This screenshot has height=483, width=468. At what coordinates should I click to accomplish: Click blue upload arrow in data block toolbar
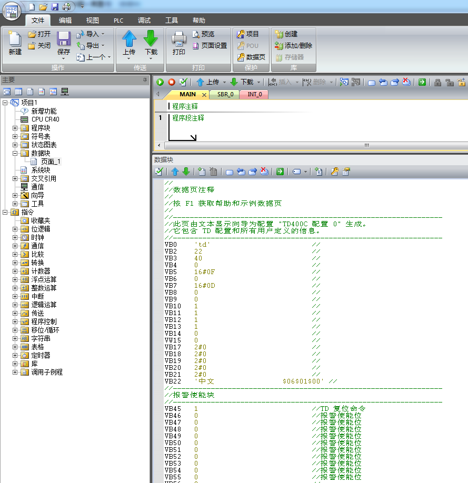(x=175, y=172)
